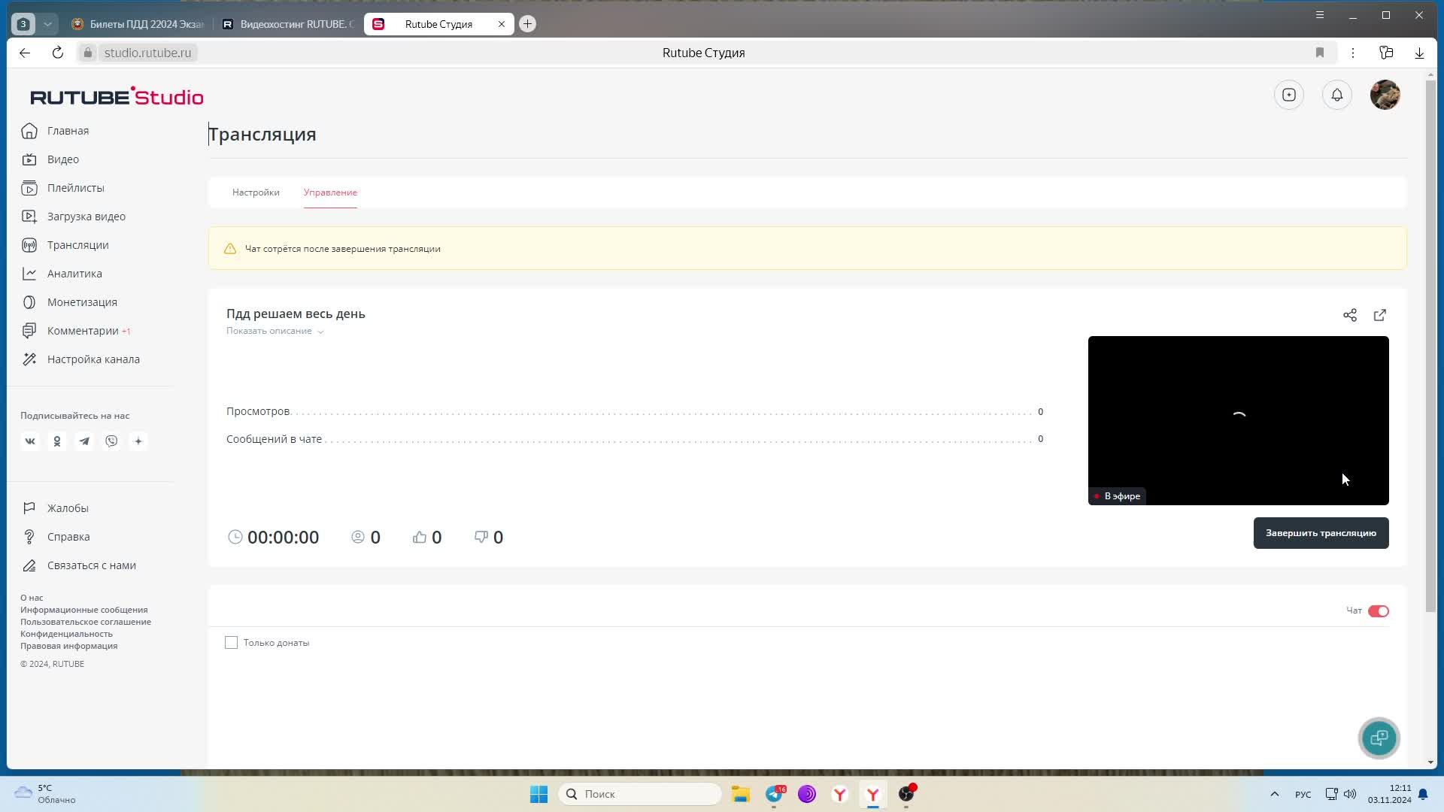Click Завершить трансляцию button
The height and width of the screenshot is (812, 1444).
pos(1321,533)
